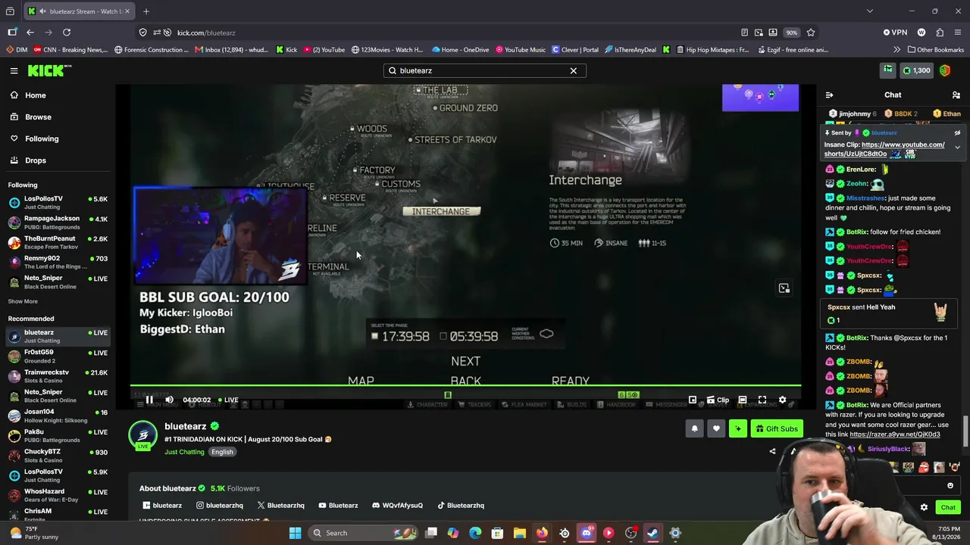Open WhosHazard in Recommended list
Screen dimensions: 970x545
coord(58,496)
